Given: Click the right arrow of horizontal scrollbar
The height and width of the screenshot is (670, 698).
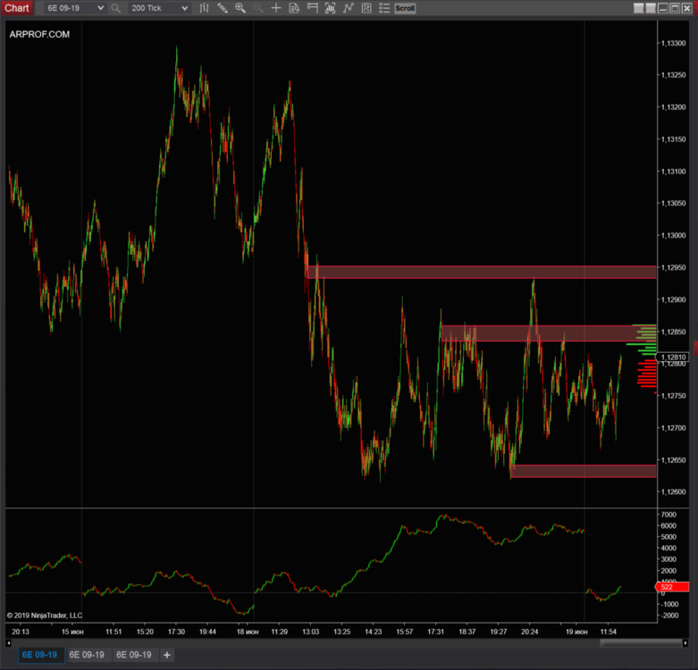Looking at the screenshot, I should pyautogui.click(x=685, y=643).
